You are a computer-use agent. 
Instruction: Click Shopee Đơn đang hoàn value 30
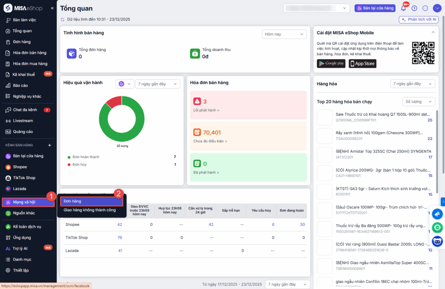[302, 225]
